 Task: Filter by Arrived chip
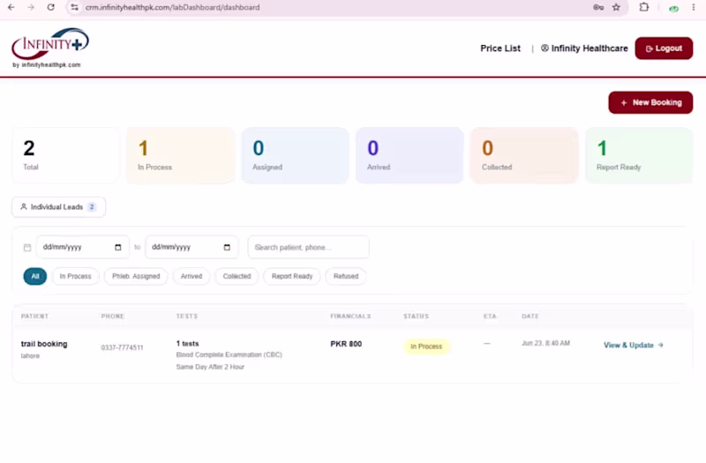pyautogui.click(x=192, y=276)
